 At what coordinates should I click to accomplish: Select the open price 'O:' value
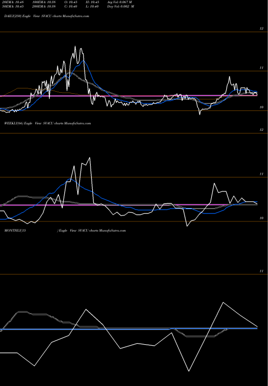pos(71,2)
